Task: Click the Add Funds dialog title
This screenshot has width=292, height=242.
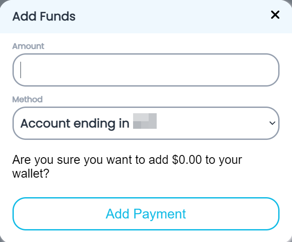Action: [44, 17]
